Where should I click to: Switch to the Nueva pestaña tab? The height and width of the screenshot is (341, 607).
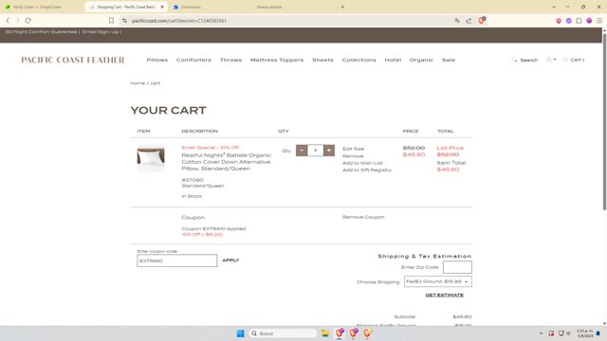click(x=269, y=7)
